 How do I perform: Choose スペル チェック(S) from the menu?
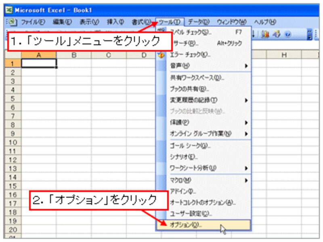(203, 32)
